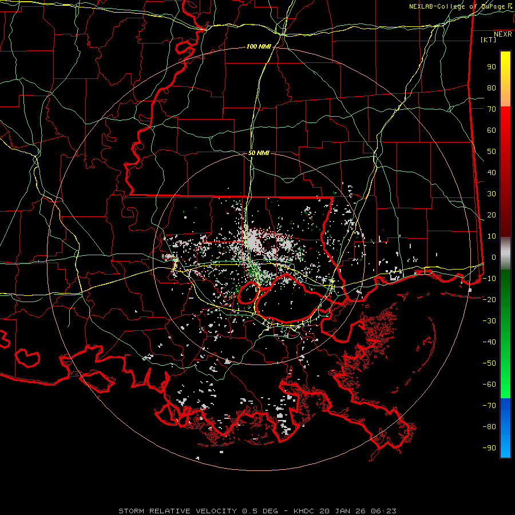
Task: Click the "NEXR" label above the color scale
Action: [x=503, y=34]
